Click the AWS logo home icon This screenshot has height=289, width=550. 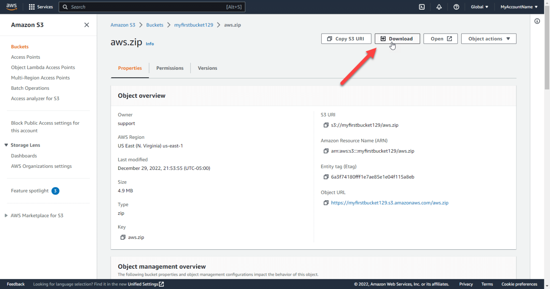click(x=12, y=6)
